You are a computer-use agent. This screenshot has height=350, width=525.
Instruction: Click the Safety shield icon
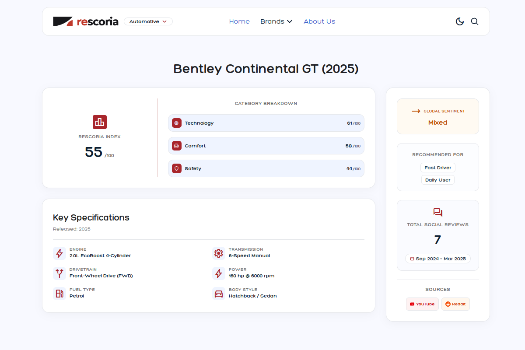click(177, 168)
